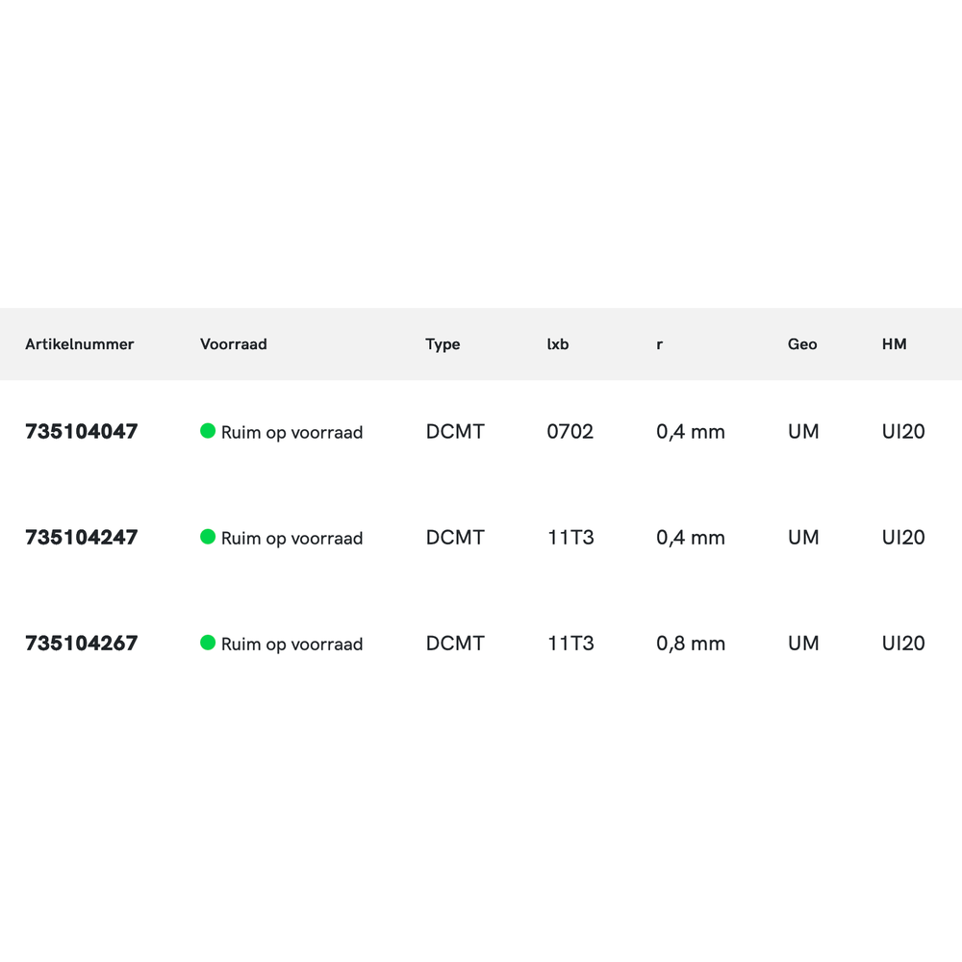Click green stock dot for article 735104047

pos(208,431)
